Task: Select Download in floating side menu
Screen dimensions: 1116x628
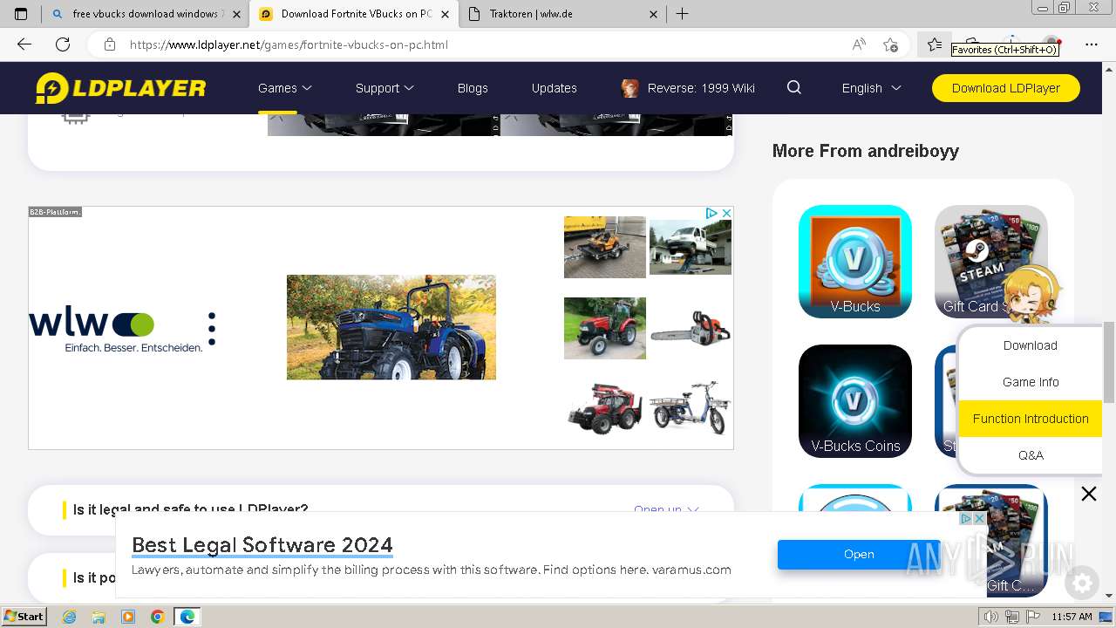Action: click(x=1031, y=345)
